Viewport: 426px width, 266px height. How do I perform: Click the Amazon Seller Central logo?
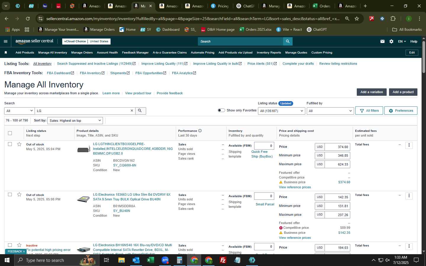[x=34, y=41]
